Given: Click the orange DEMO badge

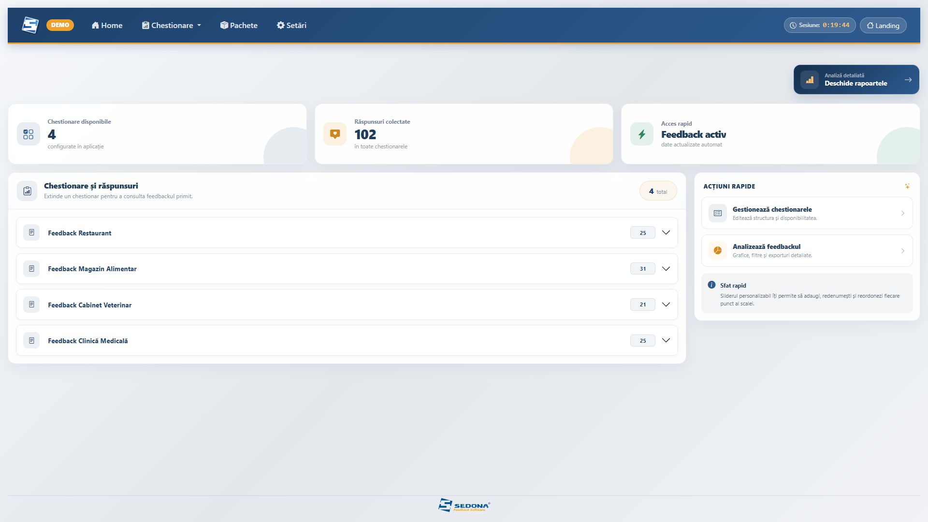Looking at the screenshot, I should (60, 25).
